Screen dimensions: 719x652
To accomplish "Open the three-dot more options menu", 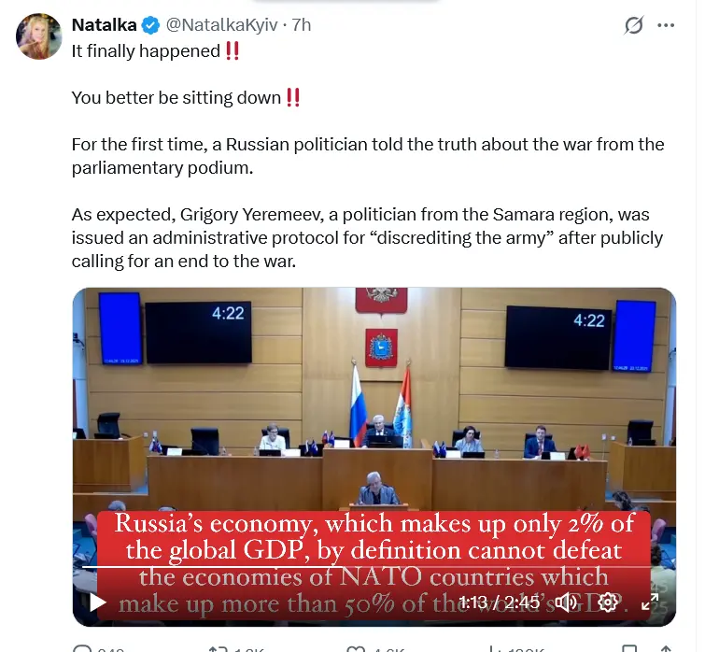I will pyautogui.click(x=666, y=25).
